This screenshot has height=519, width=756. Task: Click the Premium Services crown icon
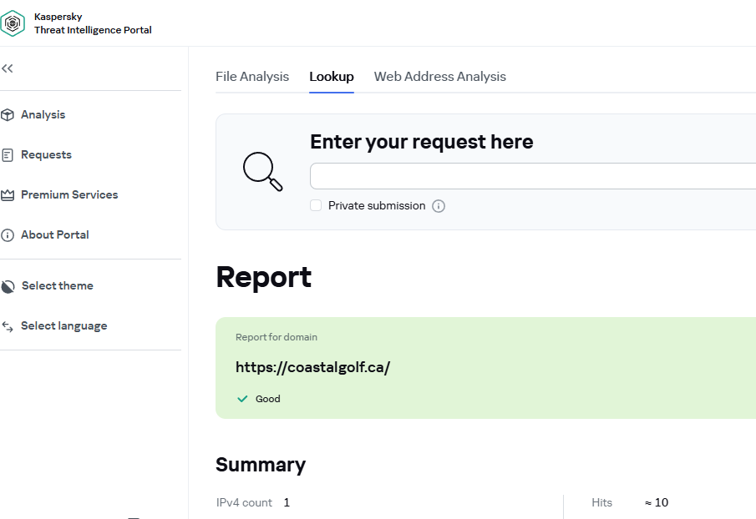click(8, 195)
